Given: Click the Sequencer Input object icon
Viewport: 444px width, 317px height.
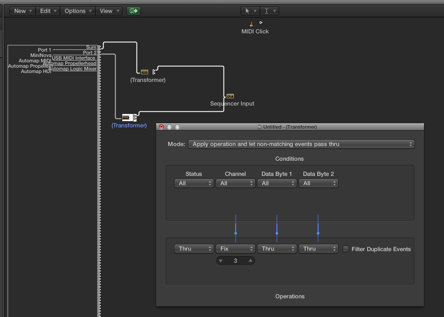Looking at the screenshot, I should pyautogui.click(x=230, y=96).
